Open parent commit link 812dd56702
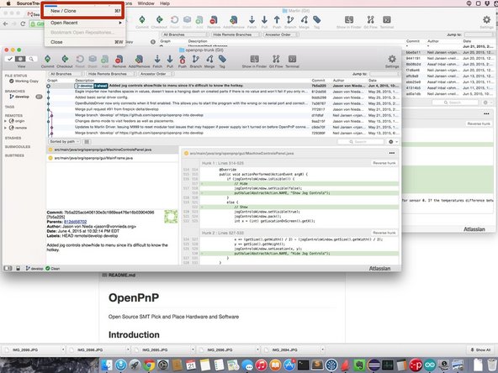The width and height of the screenshot is (498, 373). click(x=75, y=222)
